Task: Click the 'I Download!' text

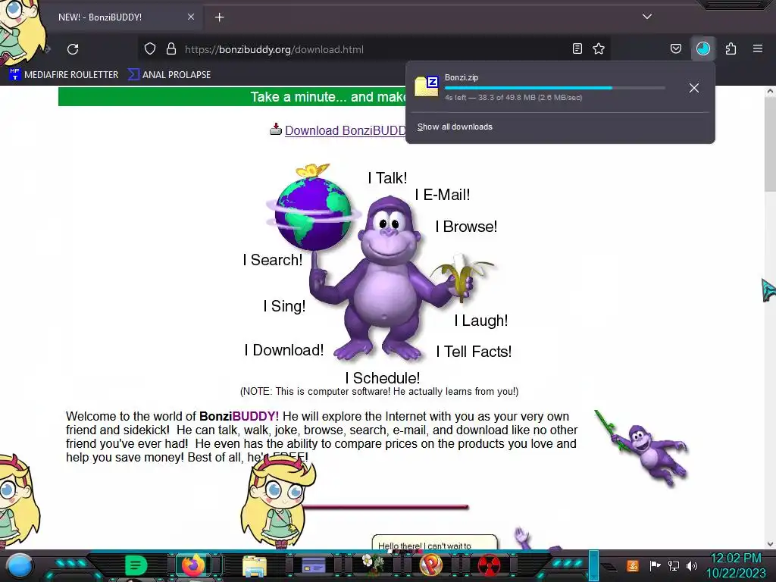Action: tap(284, 350)
